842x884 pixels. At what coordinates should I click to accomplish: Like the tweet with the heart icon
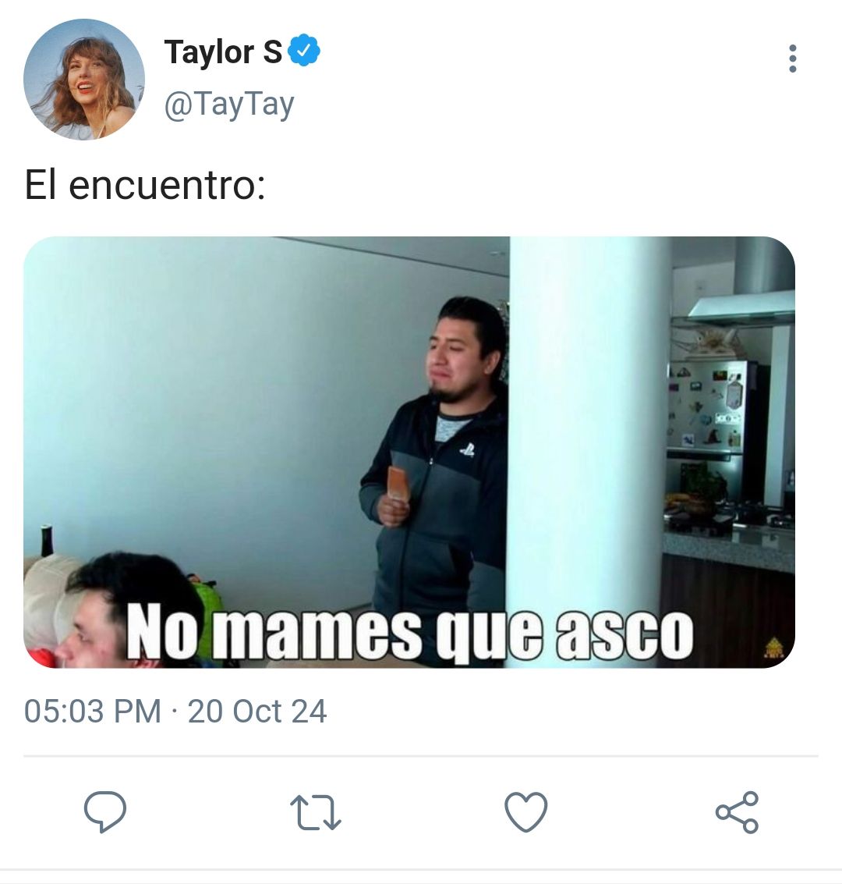click(525, 812)
